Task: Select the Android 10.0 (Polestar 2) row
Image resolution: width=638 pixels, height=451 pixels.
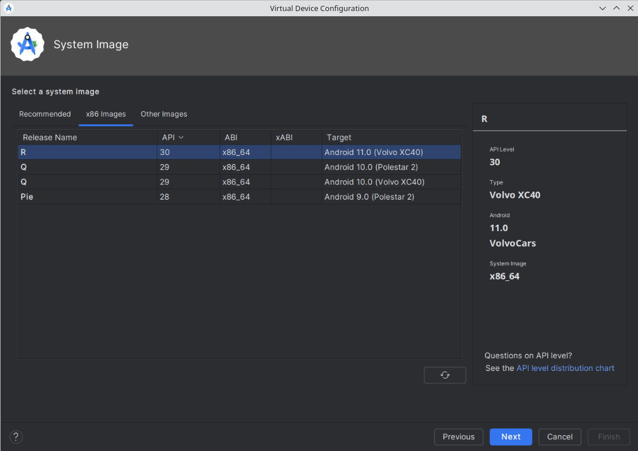Action: pos(240,167)
